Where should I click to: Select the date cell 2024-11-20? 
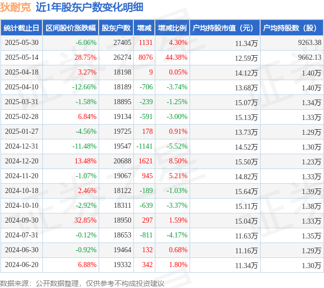(x=21, y=176)
